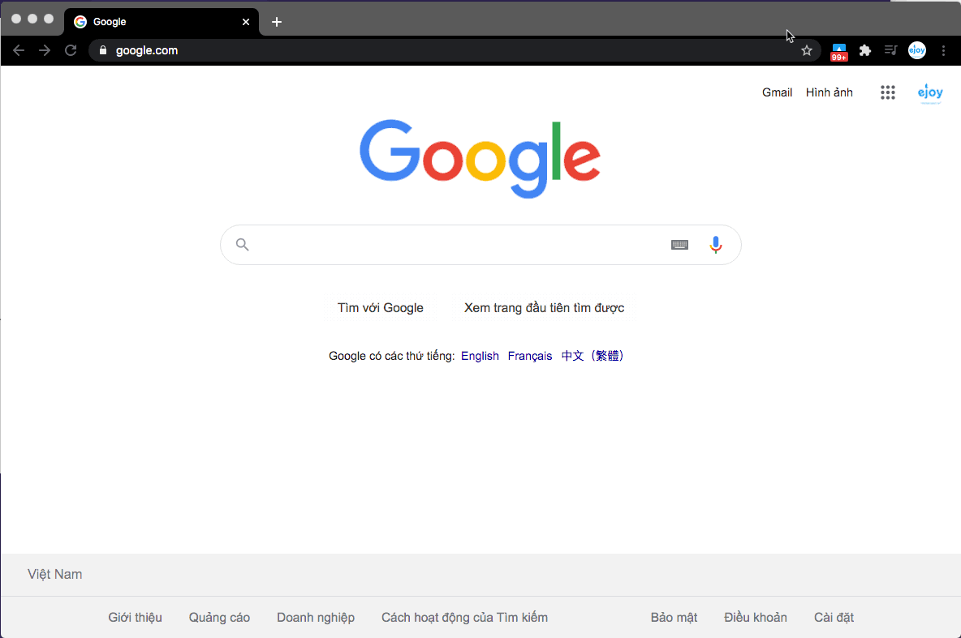Open a new tab with plus button
Screen dimensions: 961x638
pos(277,22)
